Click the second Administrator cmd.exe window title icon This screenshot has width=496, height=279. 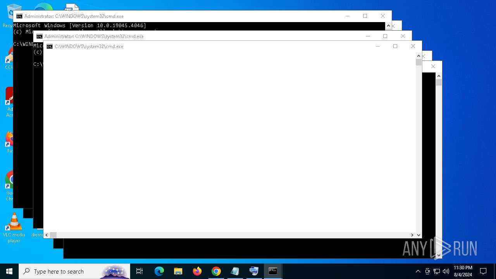point(40,36)
